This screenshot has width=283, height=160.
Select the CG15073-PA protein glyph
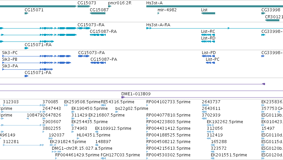(x=84, y=56)
